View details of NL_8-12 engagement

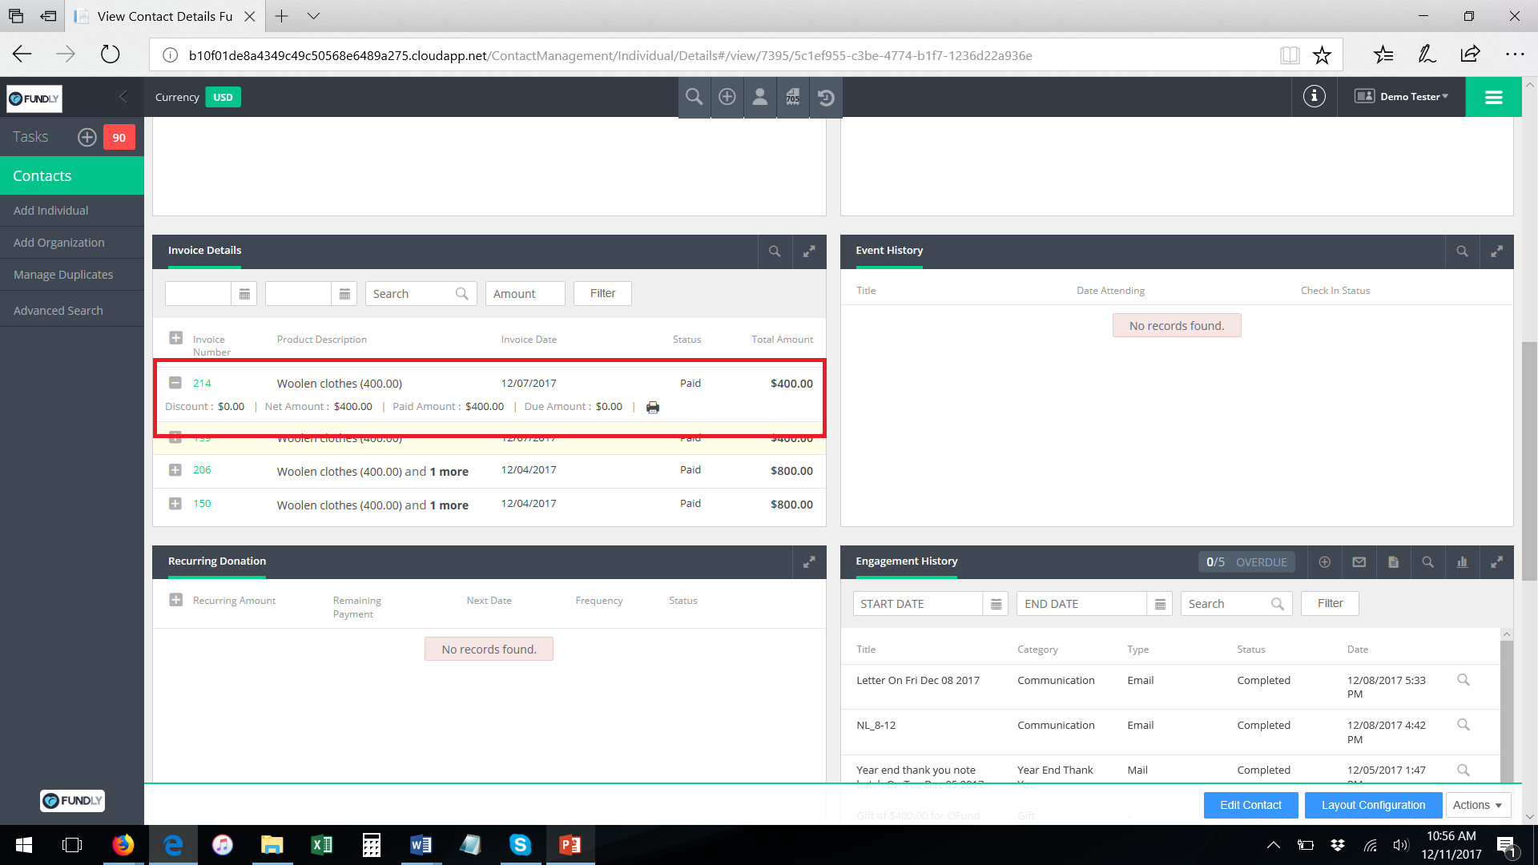click(1463, 725)
